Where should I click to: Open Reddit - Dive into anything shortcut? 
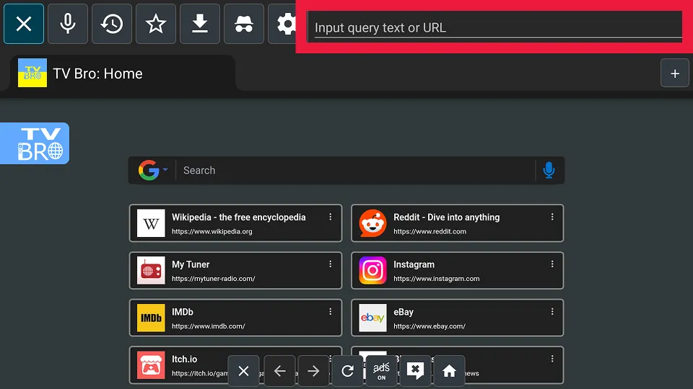458,223
